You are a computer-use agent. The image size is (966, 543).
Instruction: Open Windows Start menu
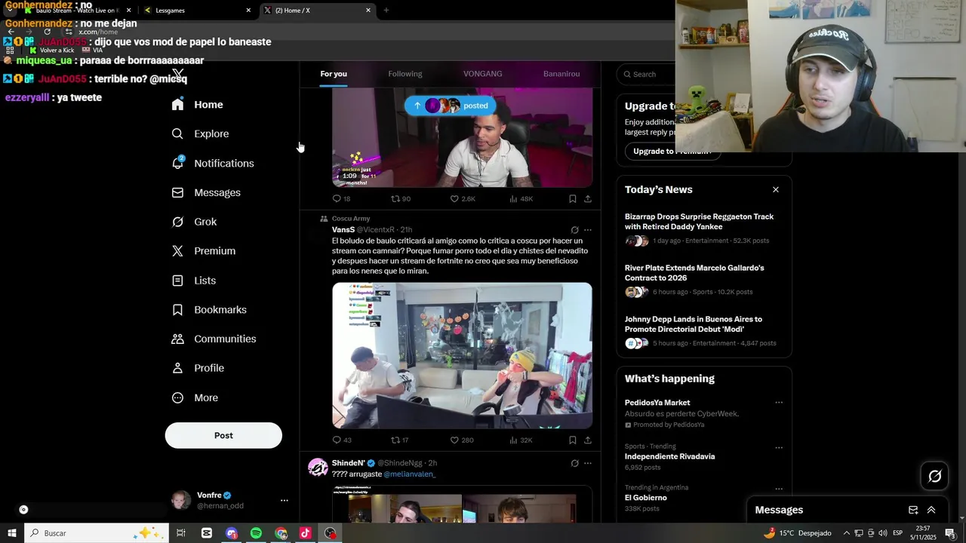click(x=12, y=533)
